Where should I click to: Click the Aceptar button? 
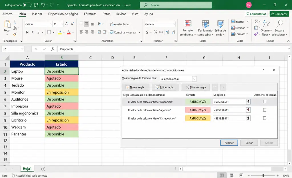229,143
